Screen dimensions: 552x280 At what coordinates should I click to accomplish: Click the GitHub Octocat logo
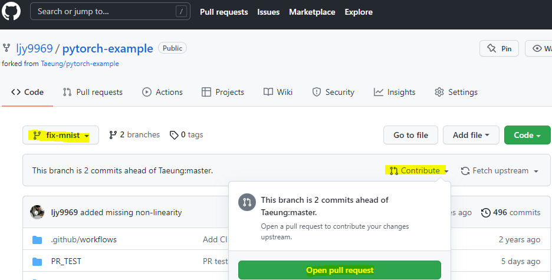tap(11, 11)
